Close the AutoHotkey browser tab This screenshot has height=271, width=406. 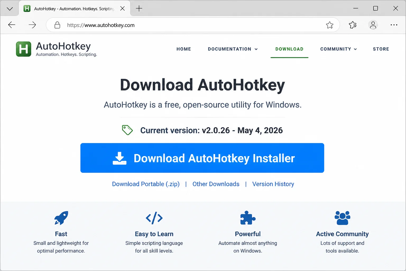click(x=122, y=8)
